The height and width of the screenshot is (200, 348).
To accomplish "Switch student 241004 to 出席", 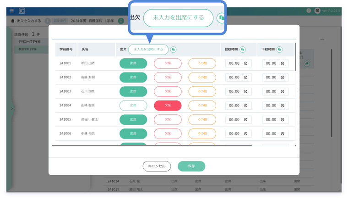I will click(x=133, y=106).
